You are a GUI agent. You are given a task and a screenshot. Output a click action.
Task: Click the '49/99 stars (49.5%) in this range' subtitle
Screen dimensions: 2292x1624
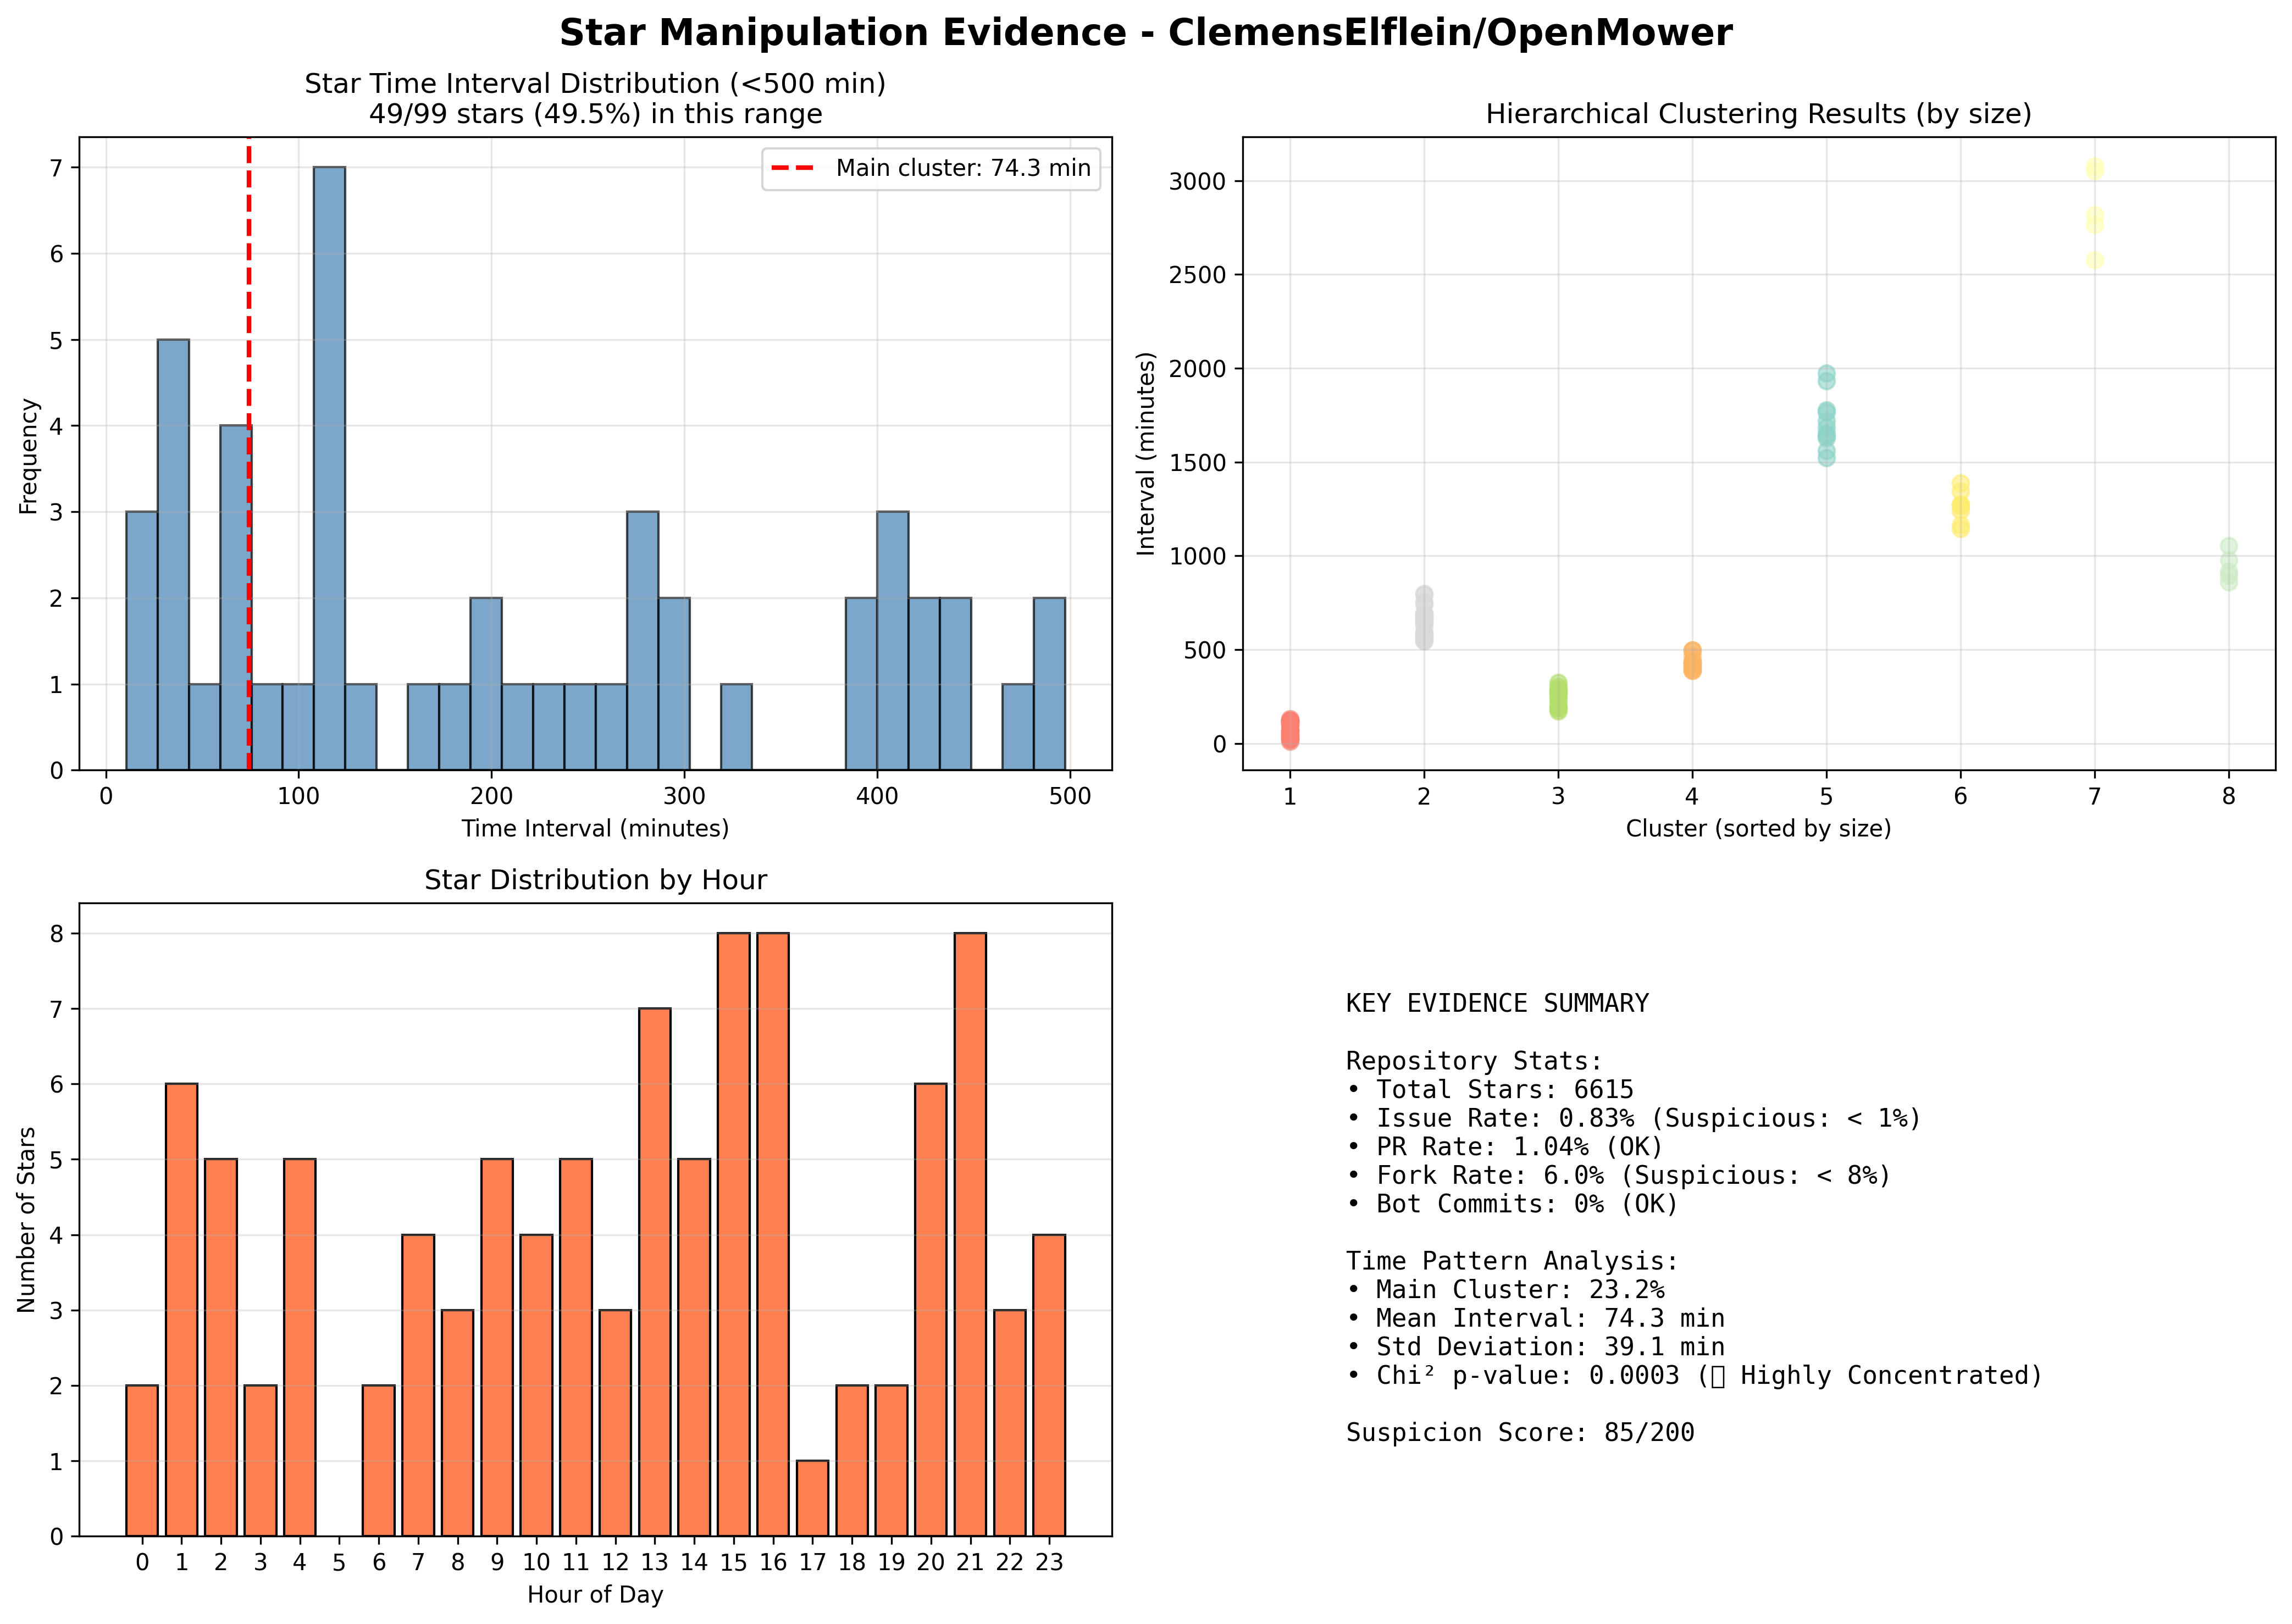(595, 114)
